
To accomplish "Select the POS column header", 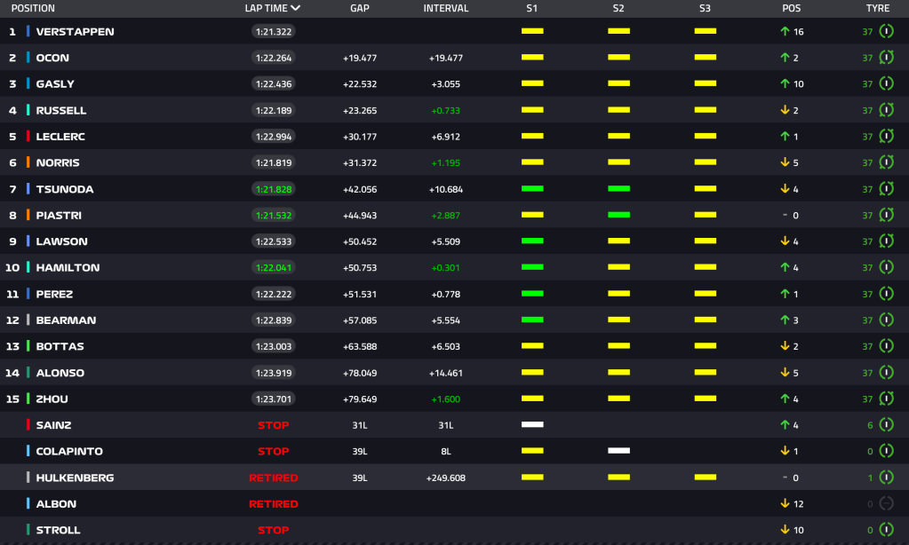I will 792,8.
